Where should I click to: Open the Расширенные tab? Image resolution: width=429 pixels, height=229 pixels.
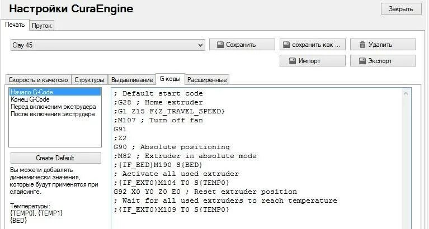click(206, 80)
